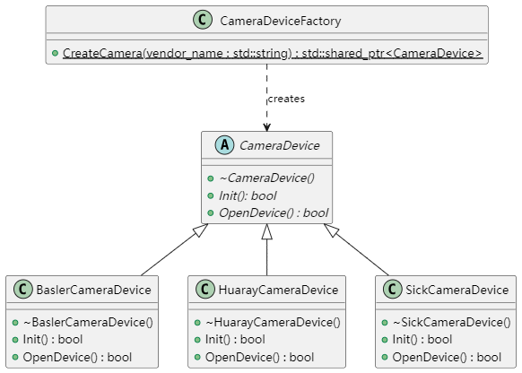This screenshot has width=522, height=373.
Task: Click the Init(): bool method in CameraDevice
Action: pyautogui.click(x=248, y=195)
